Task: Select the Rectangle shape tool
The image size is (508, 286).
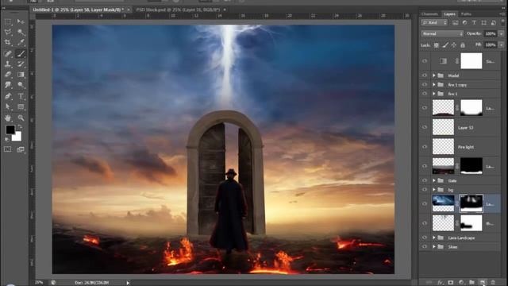Action: tap(21, 106)
